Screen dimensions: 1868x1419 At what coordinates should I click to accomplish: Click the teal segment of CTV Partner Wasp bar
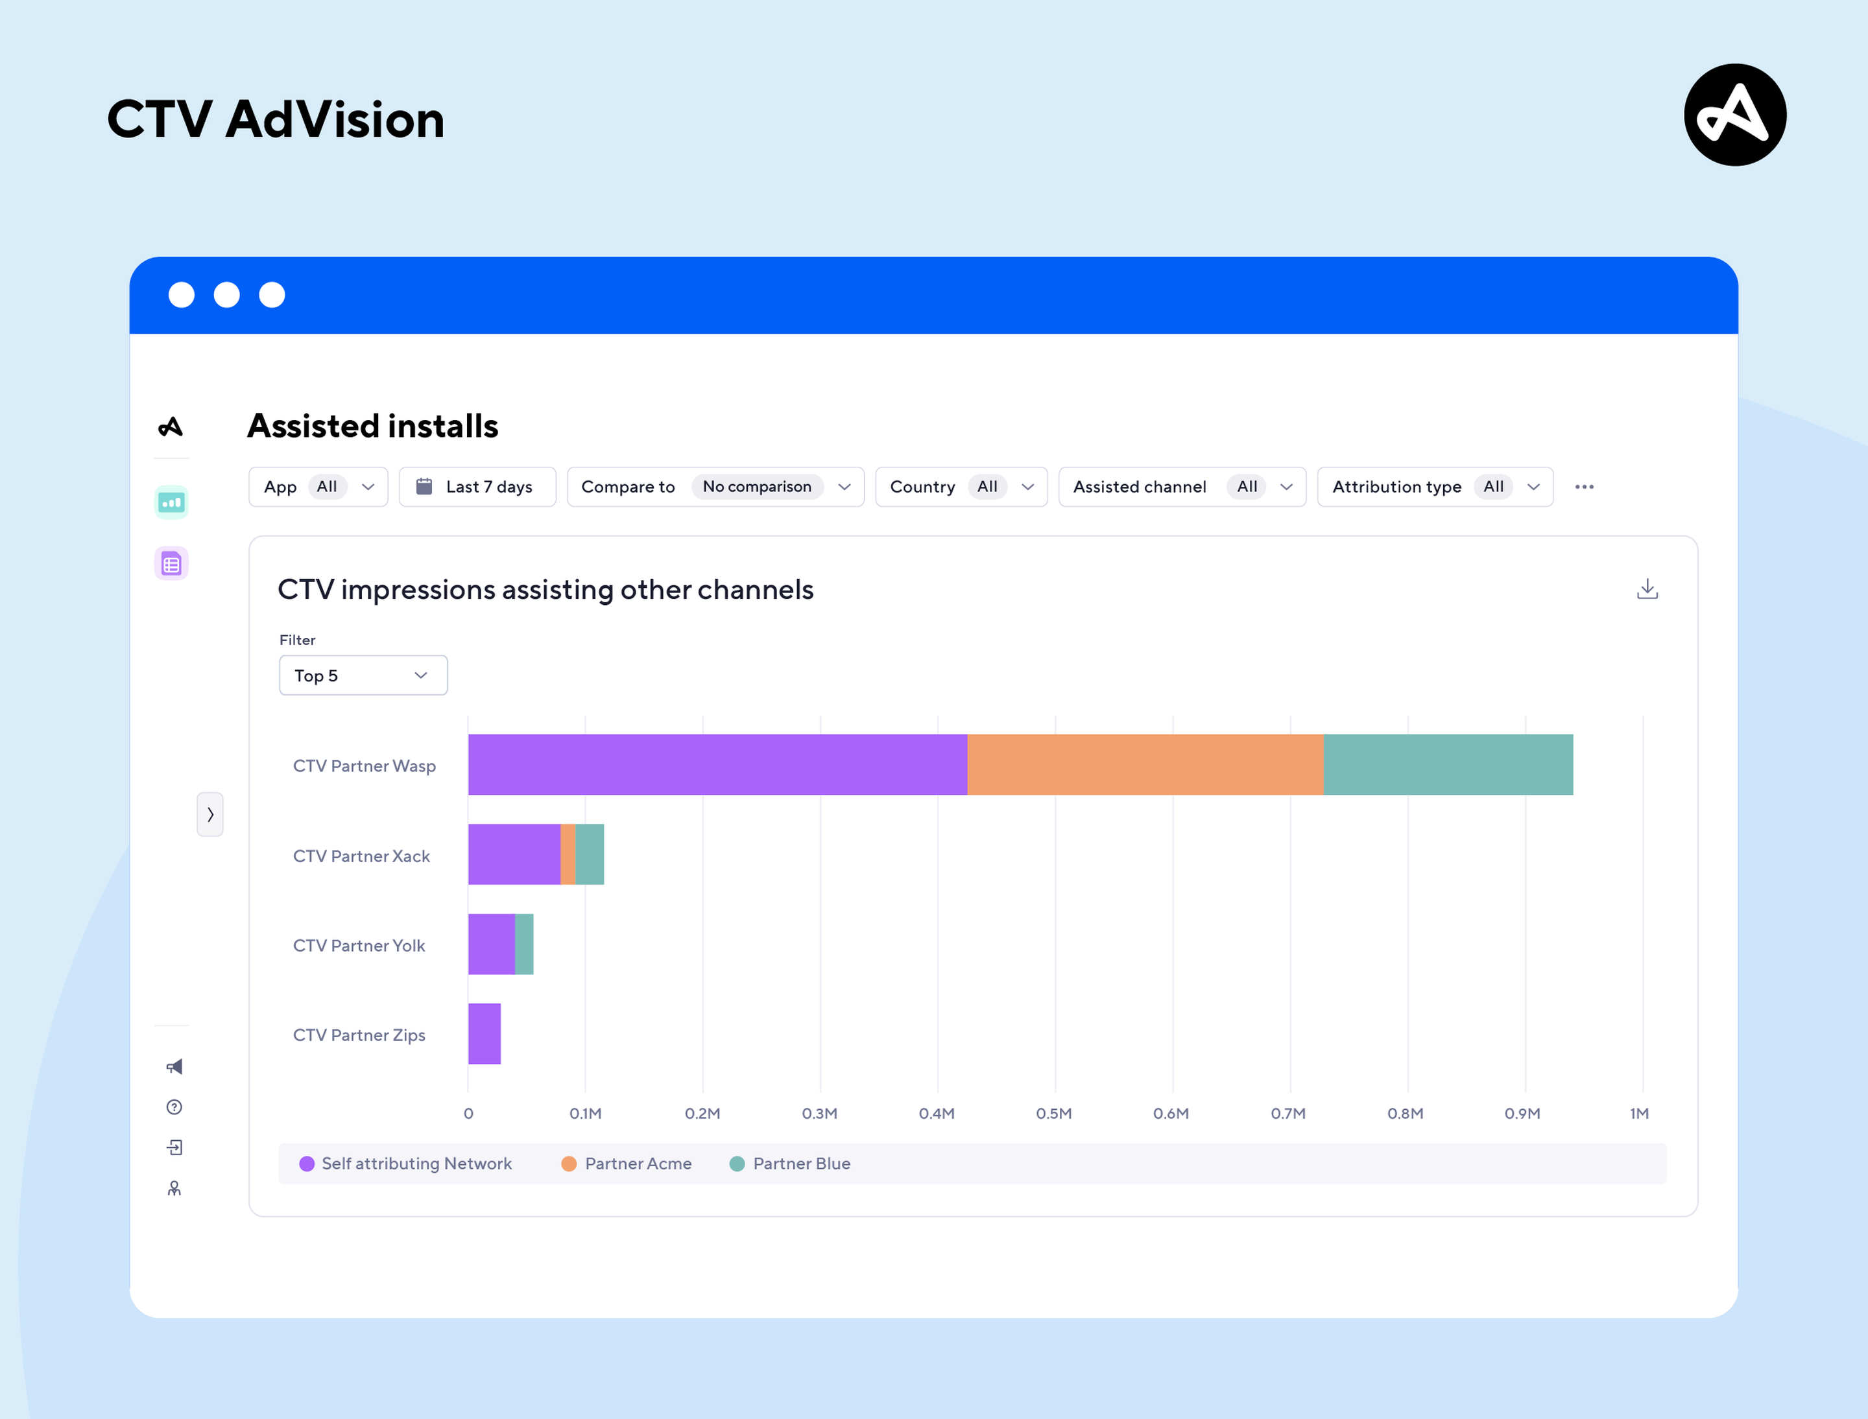click(x=1448, y=764)
